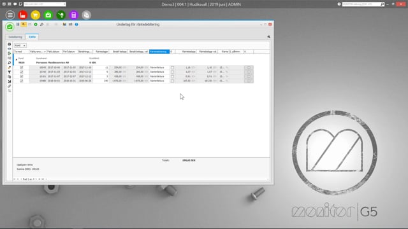Sort by the Fakt.datum column header
The height and width of the screenshot is (229, 408).
click(x=54, y=52)
